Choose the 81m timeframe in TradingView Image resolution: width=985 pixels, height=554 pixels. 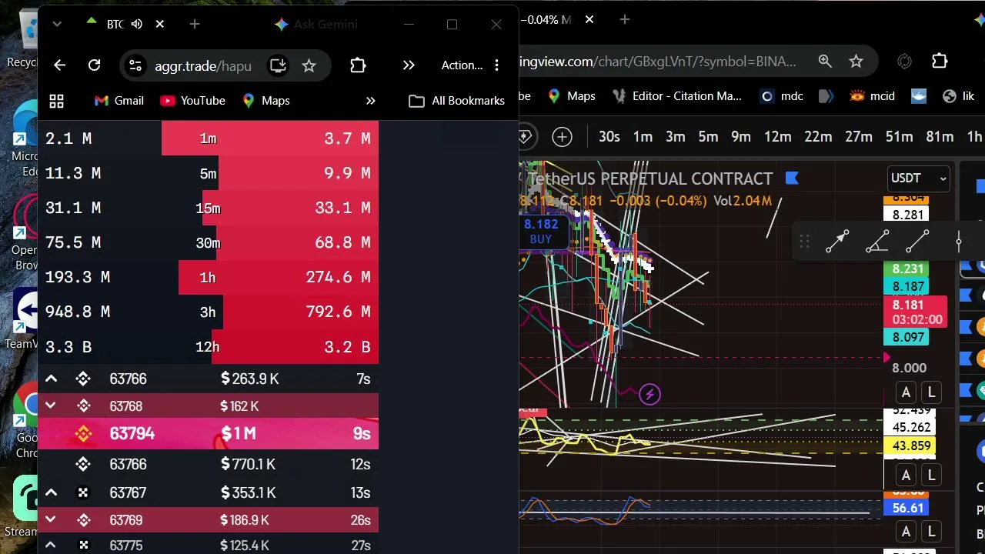[x=940, y=136]
